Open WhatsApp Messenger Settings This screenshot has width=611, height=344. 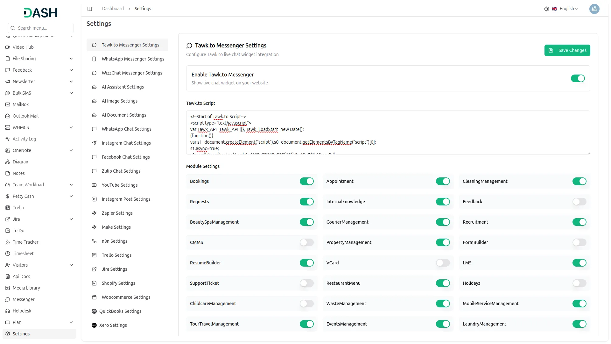click(x=133, y=59)
